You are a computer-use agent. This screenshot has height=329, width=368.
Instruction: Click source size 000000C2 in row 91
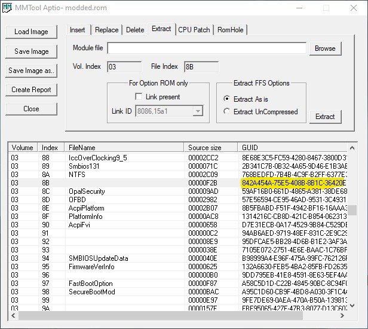tap(203, 233)
